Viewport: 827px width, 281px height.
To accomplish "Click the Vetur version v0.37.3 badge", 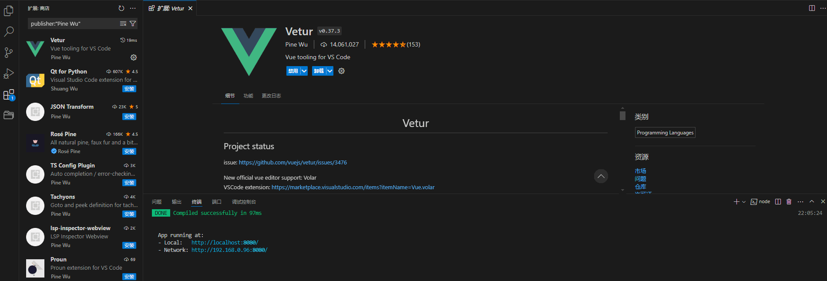I will point(329,31).
